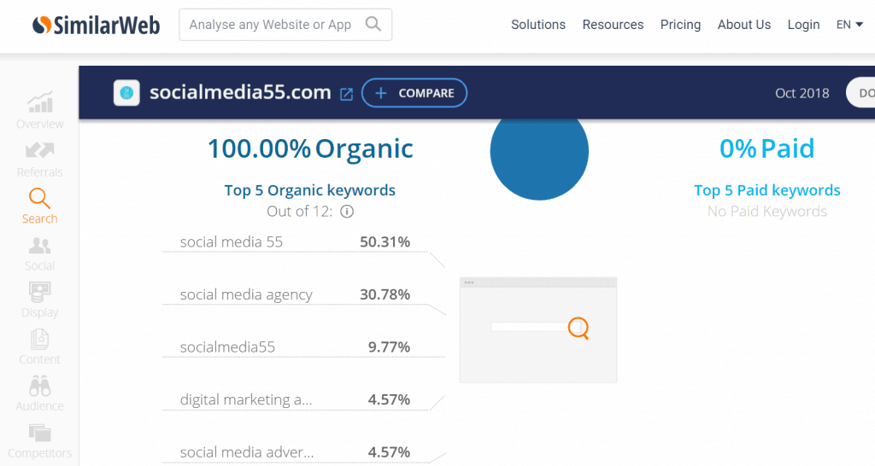Click the socialmedia55.com domain title
The image size is (875, 466).
[x=240, y=92]
